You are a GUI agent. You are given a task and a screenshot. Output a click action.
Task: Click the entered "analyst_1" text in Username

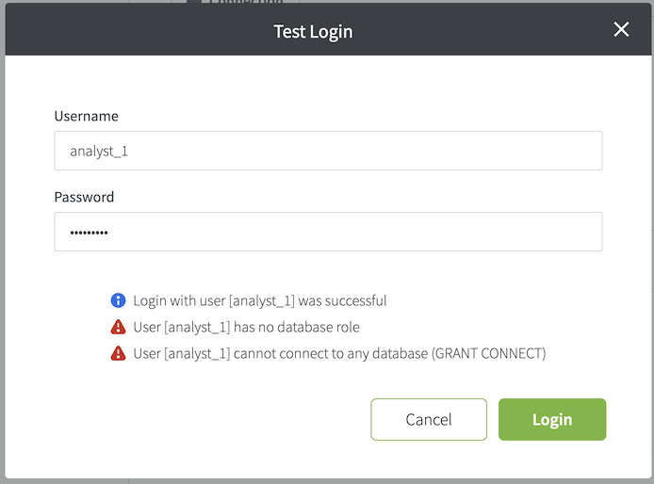coord(99,151)
